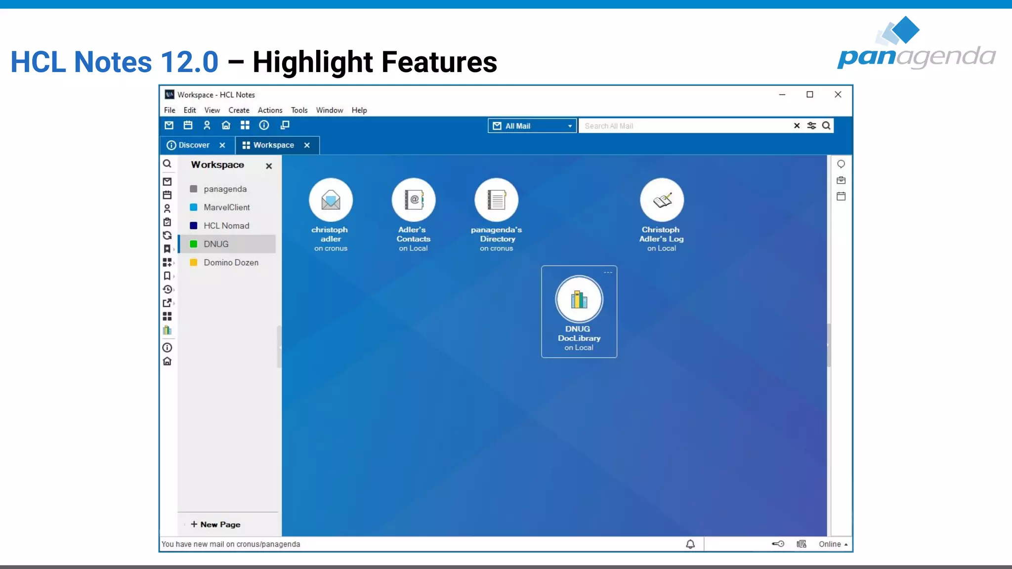Open To Do clipboard icon in sidebar
Image resolution: width=1012 pixels, height=569 pixels.
coord(167,222)
